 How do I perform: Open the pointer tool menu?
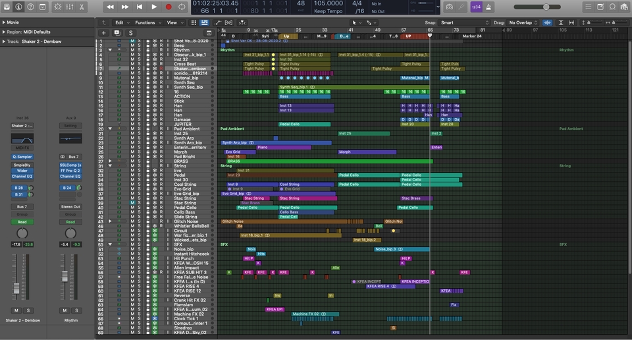tap(356, 22)
